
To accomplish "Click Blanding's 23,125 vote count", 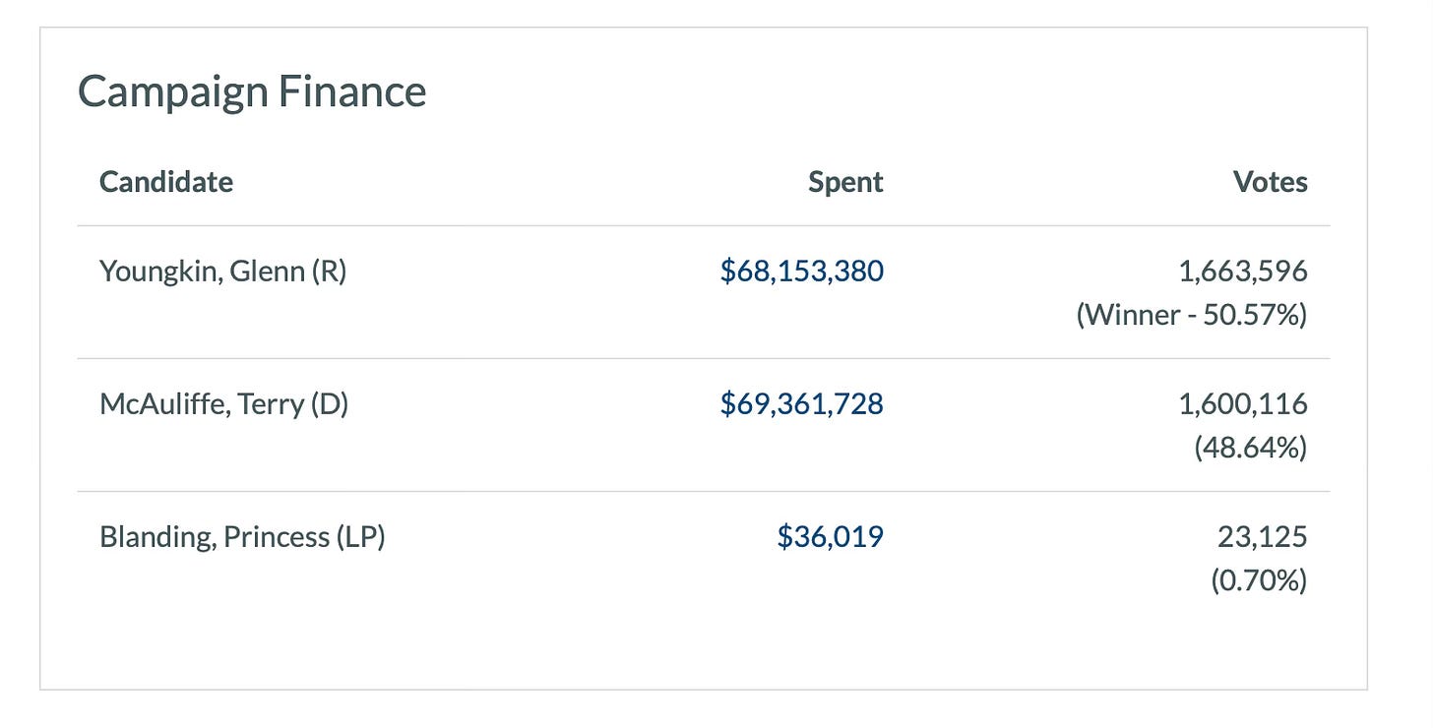I will coord(1263,537).
